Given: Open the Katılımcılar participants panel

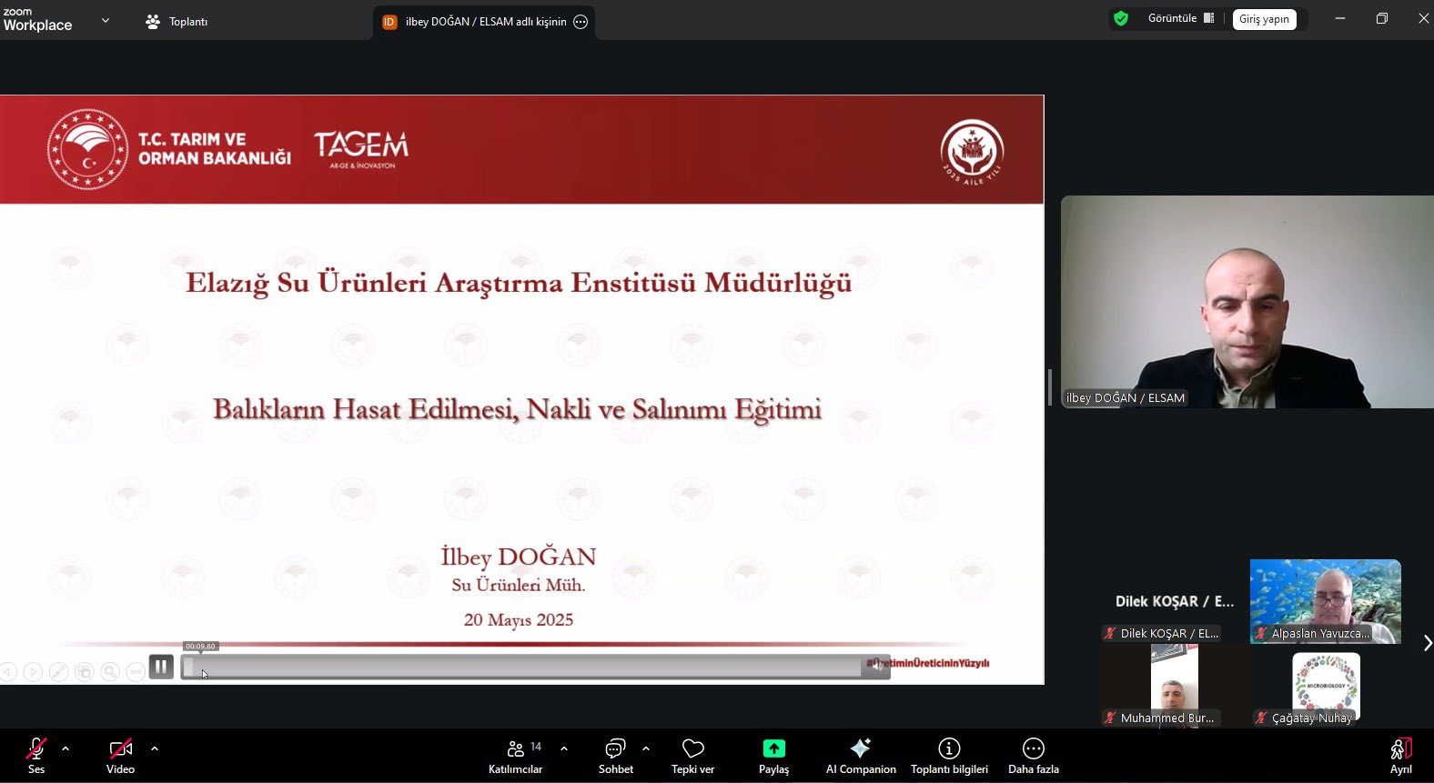Looking at the screenshot, I should [515, 756].
